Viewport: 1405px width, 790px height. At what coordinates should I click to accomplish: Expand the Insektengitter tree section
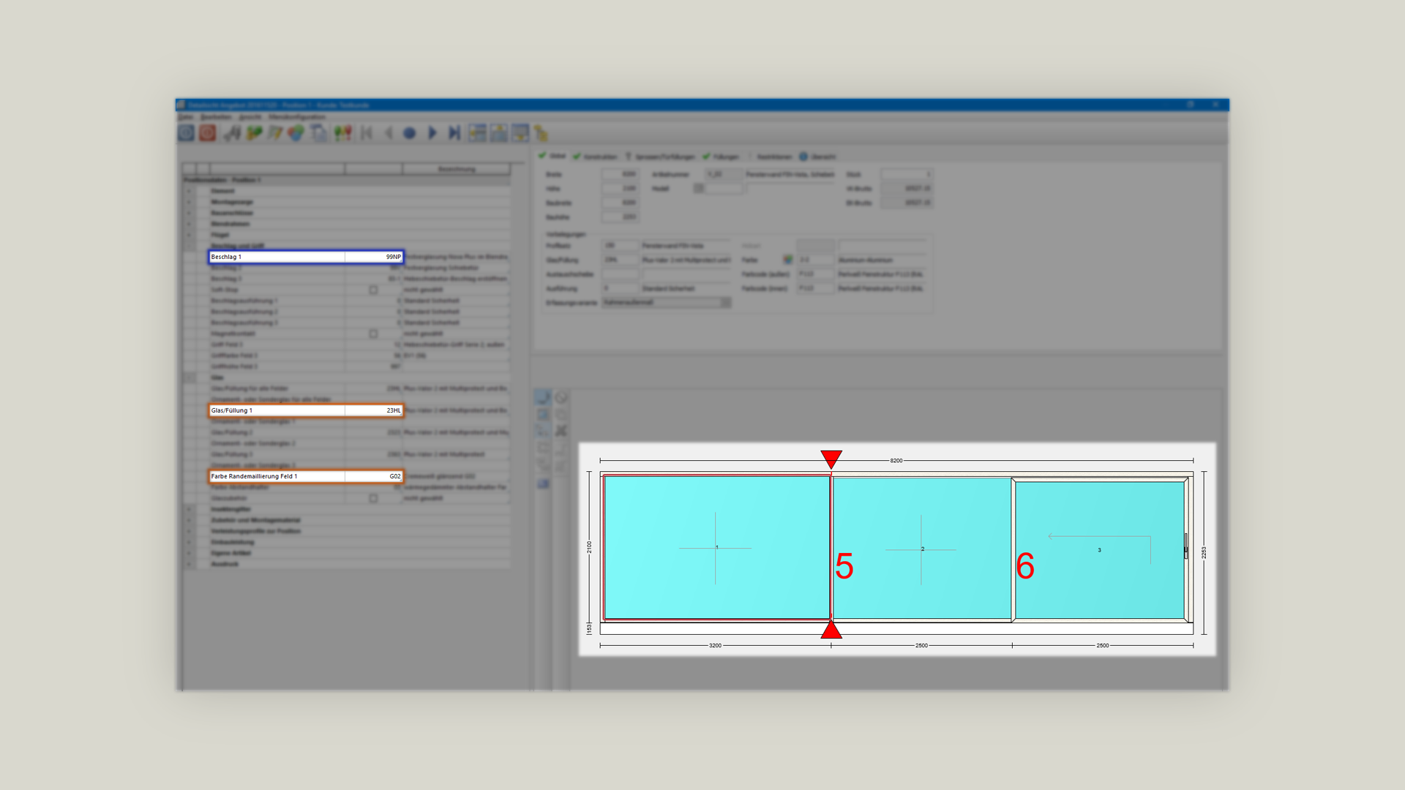[x=189, y=509]
